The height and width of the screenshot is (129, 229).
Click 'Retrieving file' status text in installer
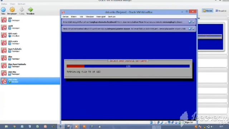83,72
